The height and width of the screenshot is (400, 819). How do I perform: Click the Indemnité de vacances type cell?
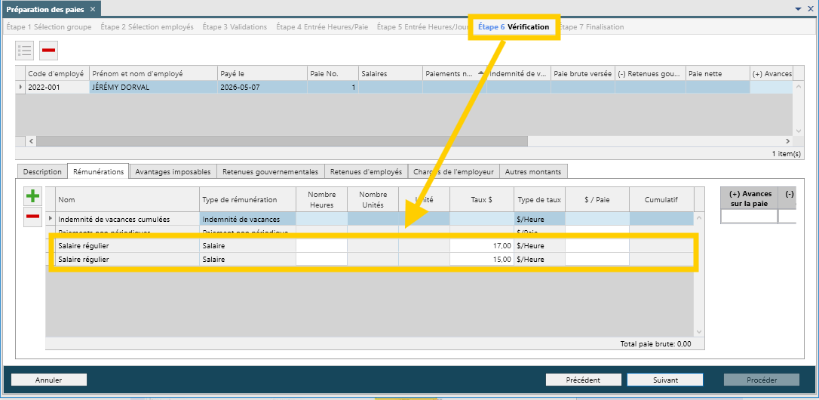247,219
